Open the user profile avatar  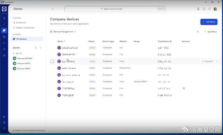(x=215, y=9)
